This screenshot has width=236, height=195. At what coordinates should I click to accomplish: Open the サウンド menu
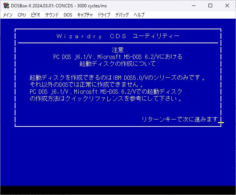(x=52, y=15)
